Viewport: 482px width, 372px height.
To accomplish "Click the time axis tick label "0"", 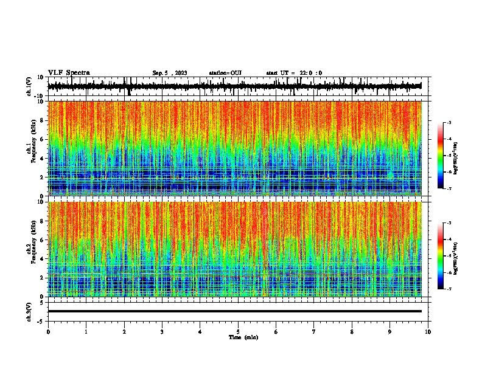I will 48,332.
